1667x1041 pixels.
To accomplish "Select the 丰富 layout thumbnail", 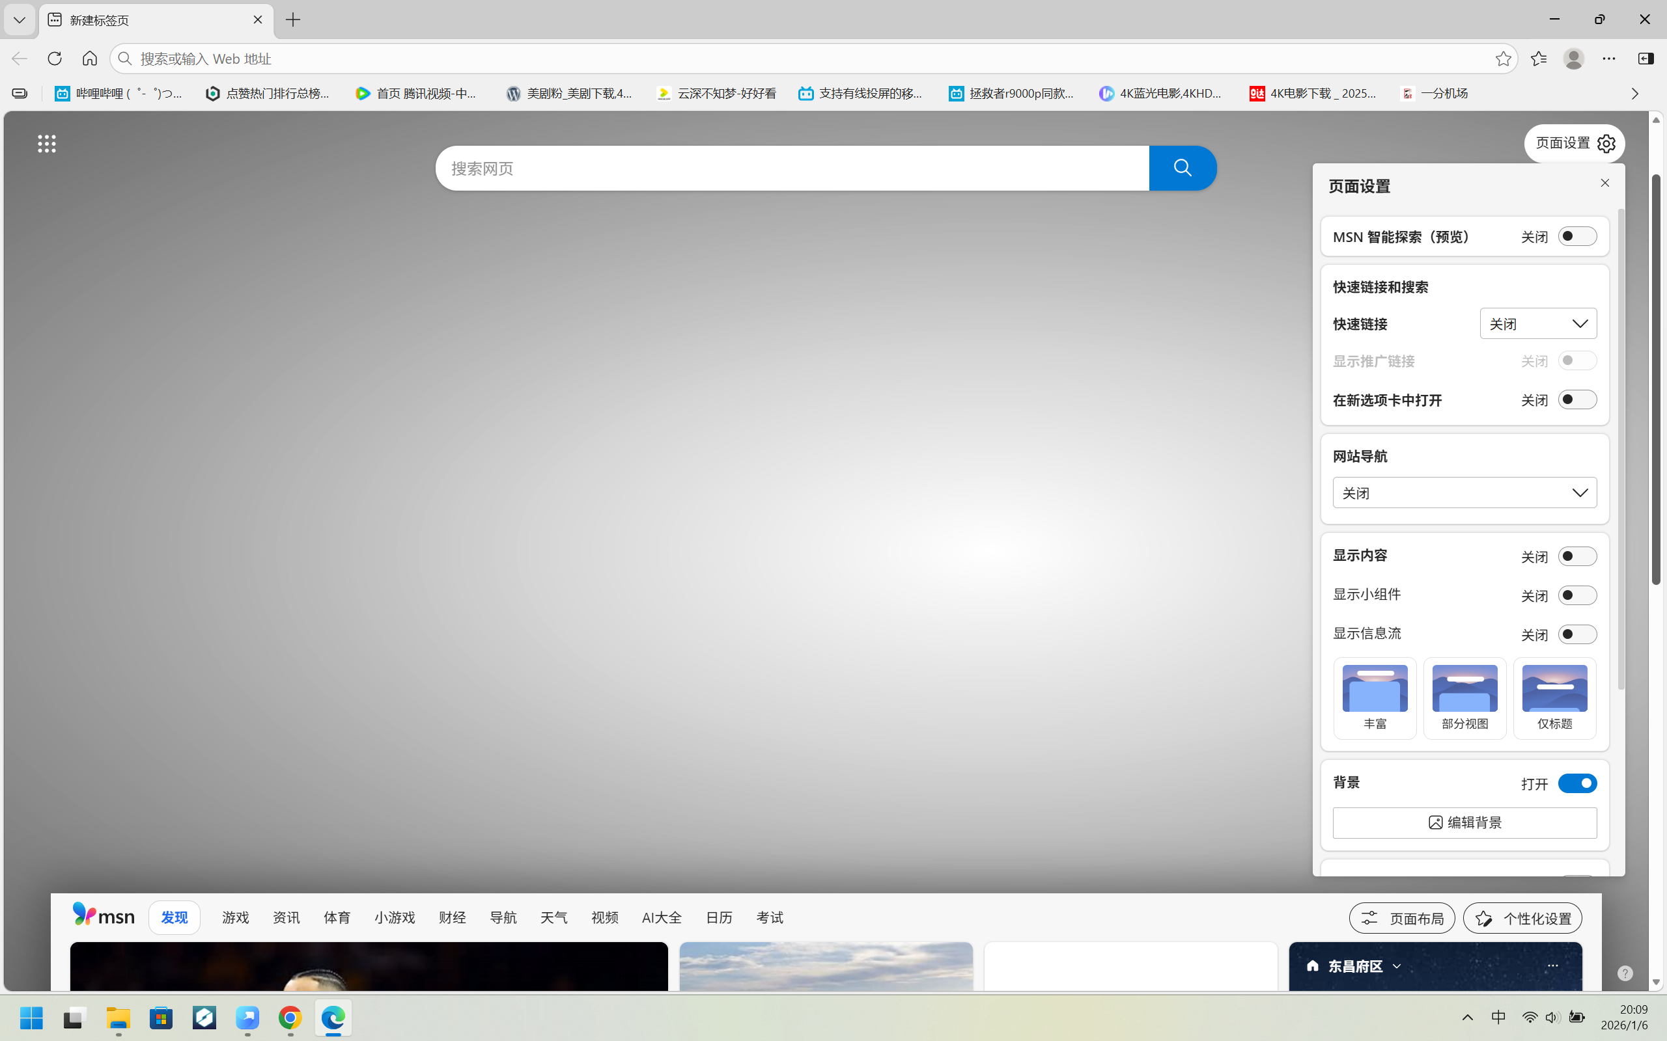I will tap(1375, 698).
